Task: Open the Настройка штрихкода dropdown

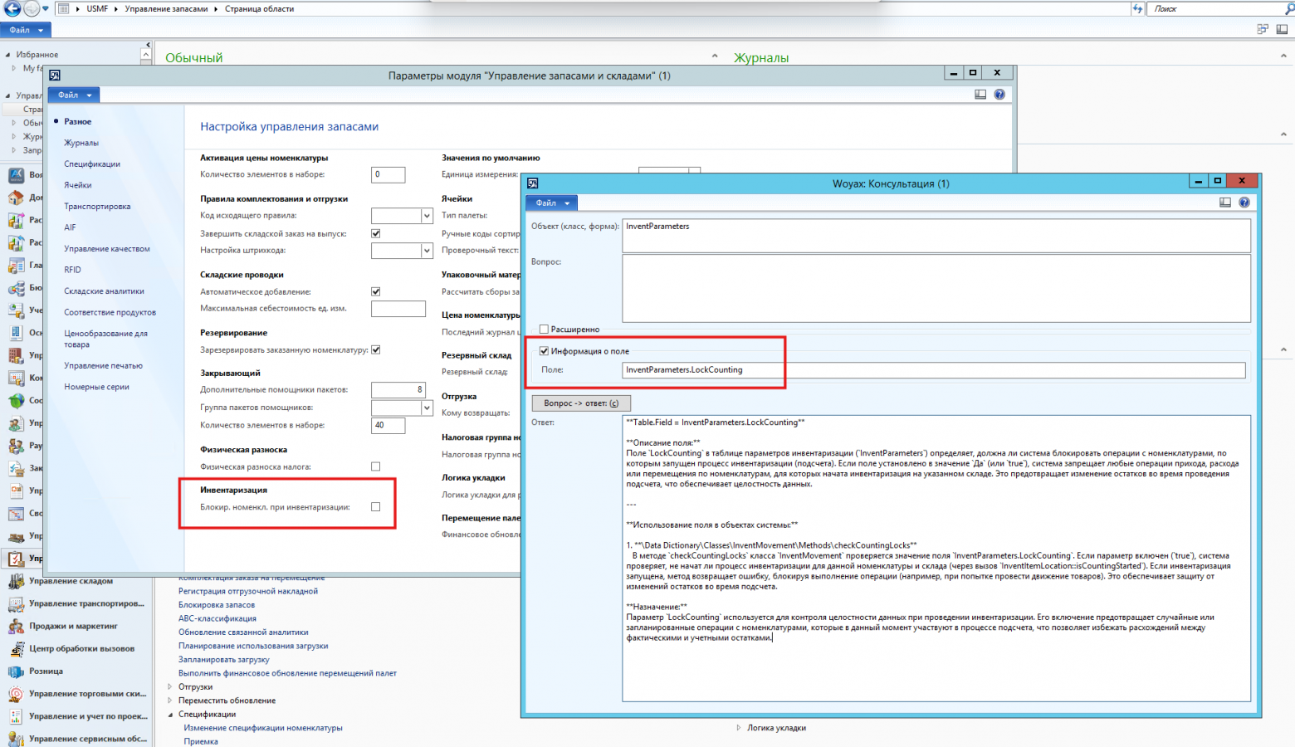Action: pos(427,250)
